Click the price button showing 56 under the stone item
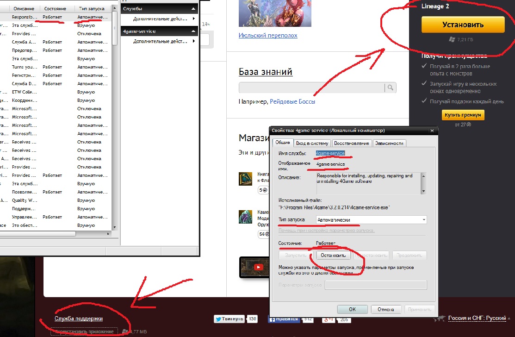This screenshot has height=337, width=515. pos(263,234)
